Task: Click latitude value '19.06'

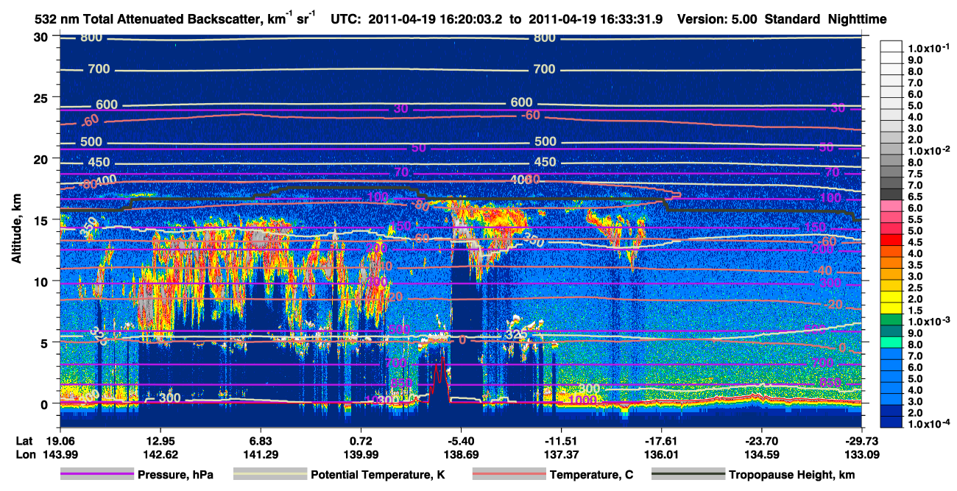Action: (60, 439)
